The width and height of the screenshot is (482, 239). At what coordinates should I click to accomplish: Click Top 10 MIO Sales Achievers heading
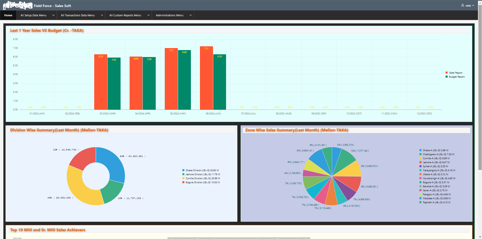(48, 230)
